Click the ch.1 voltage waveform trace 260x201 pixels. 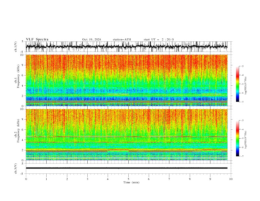[126, 47]
